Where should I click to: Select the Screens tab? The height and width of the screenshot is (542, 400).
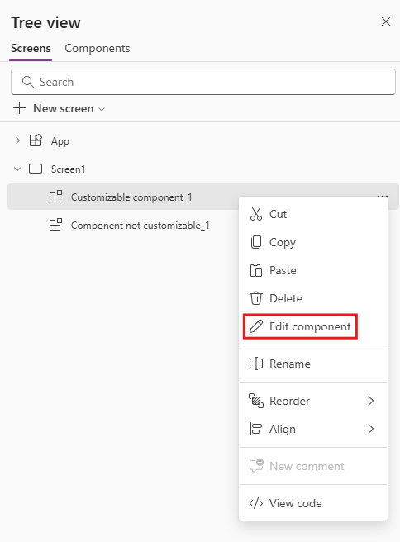pyautogui.click(x=31, y=49)
